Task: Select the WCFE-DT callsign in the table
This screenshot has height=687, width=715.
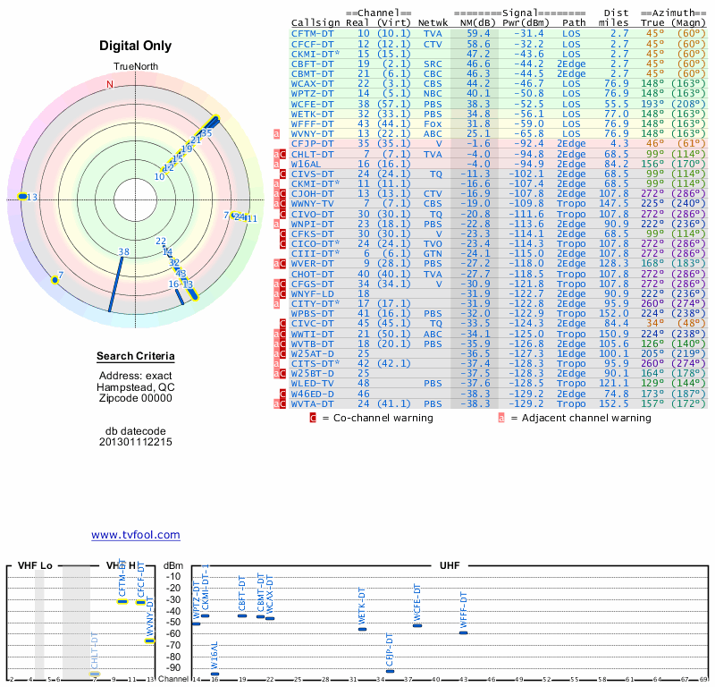Action: coord(313,104)
